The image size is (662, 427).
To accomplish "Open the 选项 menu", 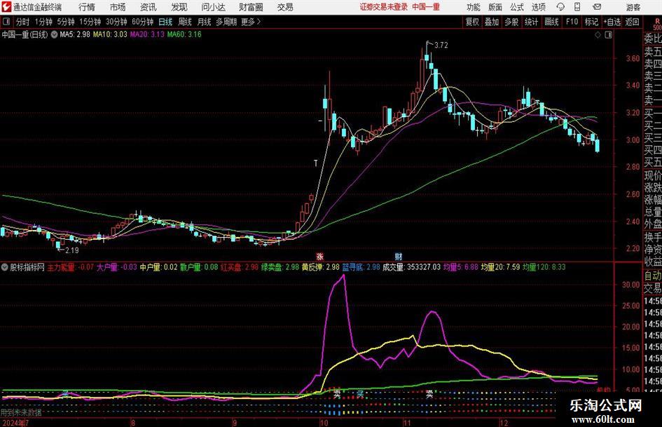I will tap(538, 7).
